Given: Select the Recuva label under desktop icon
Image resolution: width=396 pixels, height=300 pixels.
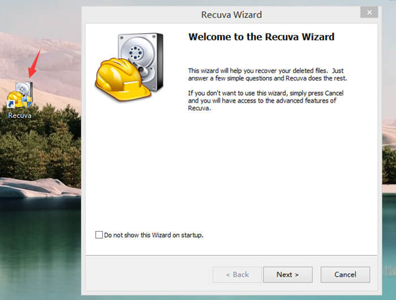Looking at the screenshot, I should click(20, 115).
